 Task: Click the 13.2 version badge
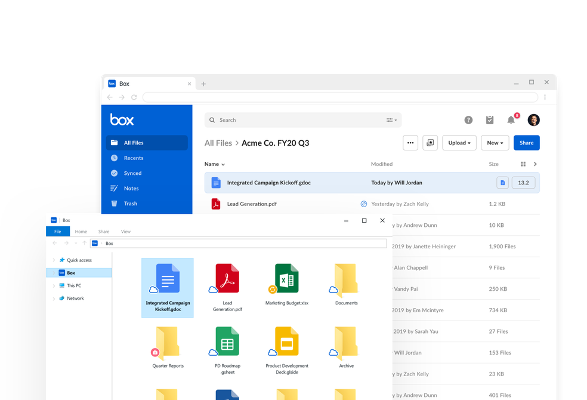click(x=523, y=183)
